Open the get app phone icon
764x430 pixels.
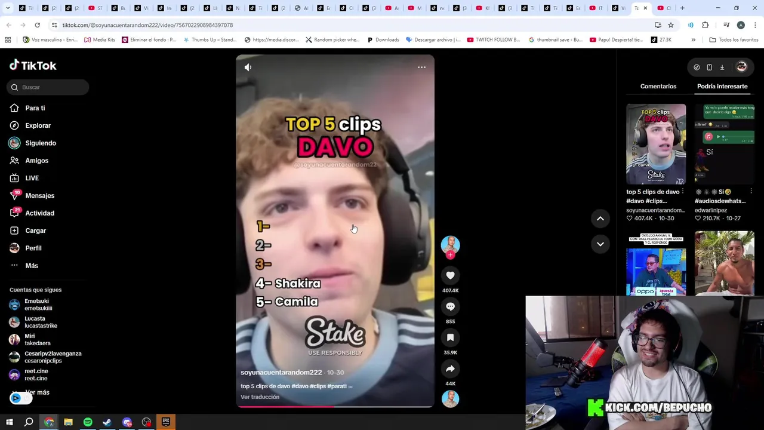(x=709, y=67)
